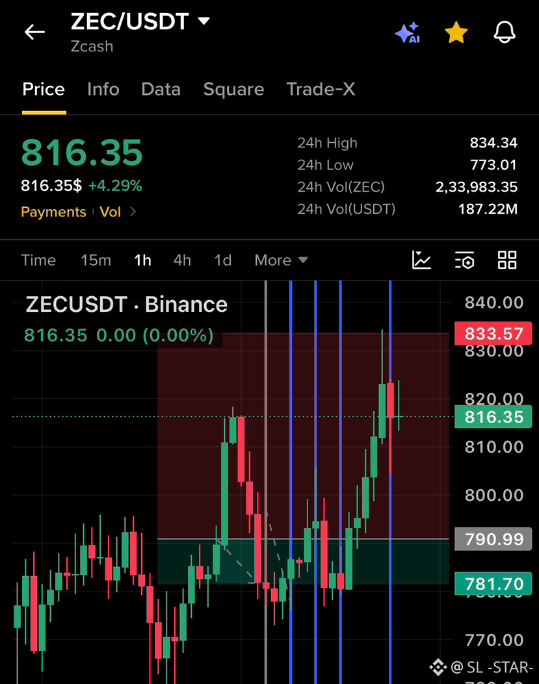The height and width of the screenshot is (684, 539).
Task: Tap the Payments category link
Action: coord(54,212)
